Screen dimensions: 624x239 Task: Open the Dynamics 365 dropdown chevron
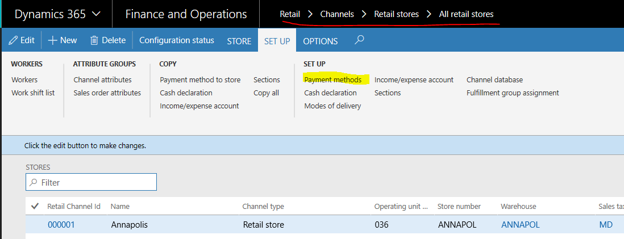coord(96,14)
